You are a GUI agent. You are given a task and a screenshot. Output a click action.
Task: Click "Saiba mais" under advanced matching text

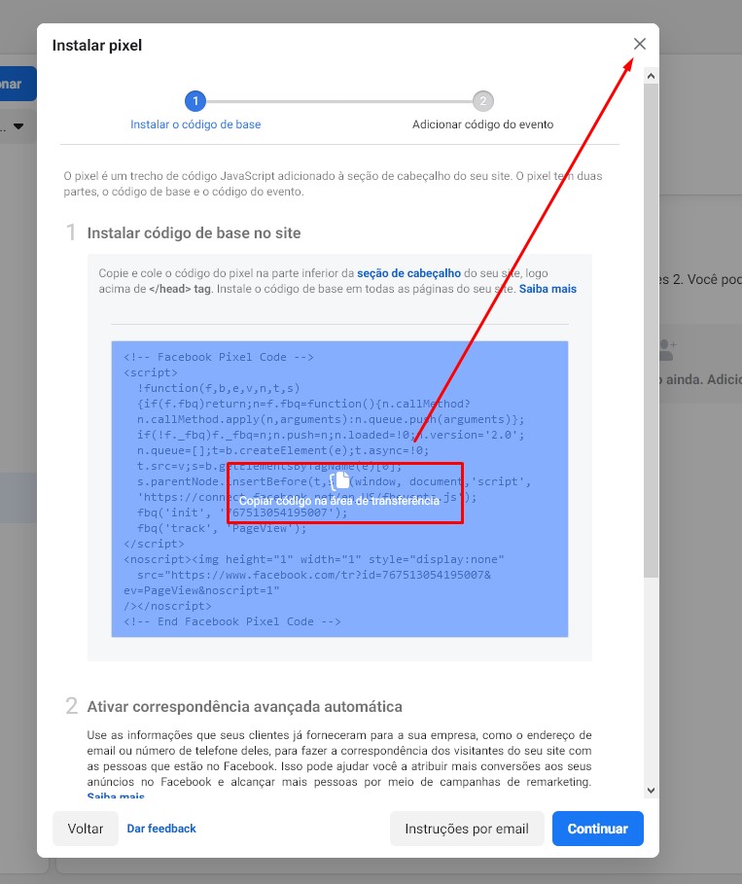coord(115,796)
